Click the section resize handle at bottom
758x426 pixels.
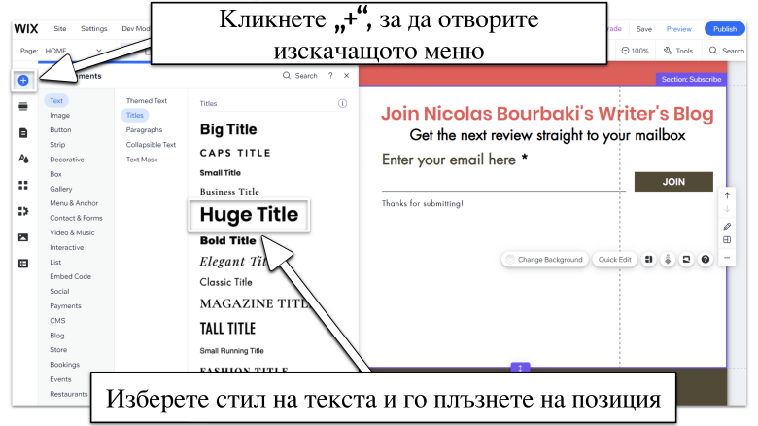click(520, 368)
